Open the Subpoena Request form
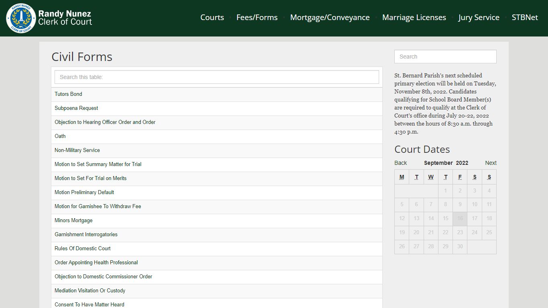Viewport: 548px width, 308px height. pyautogui.click(x=76, y=108)
